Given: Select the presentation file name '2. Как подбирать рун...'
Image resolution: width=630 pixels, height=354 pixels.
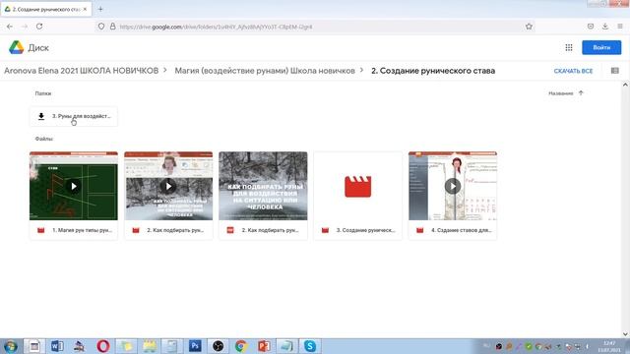Looking at the screenshot, I should tap(271, 230).
